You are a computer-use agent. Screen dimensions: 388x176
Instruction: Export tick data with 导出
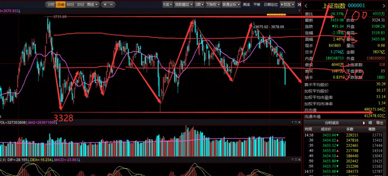click(379, 123)
